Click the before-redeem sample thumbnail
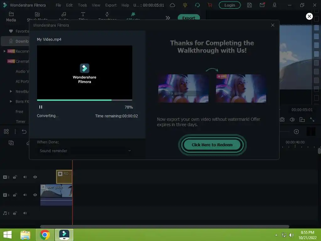Image resolution: width=321 pixels, height=241 pixels. point(183,88)
